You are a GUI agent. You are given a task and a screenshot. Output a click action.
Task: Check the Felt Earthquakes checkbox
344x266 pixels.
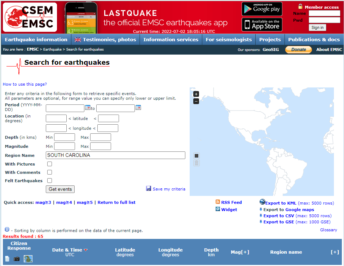pos(50,180)
